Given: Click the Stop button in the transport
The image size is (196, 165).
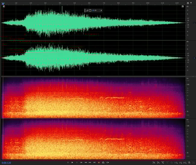Looking at the screenshot, I should [68, 163].
